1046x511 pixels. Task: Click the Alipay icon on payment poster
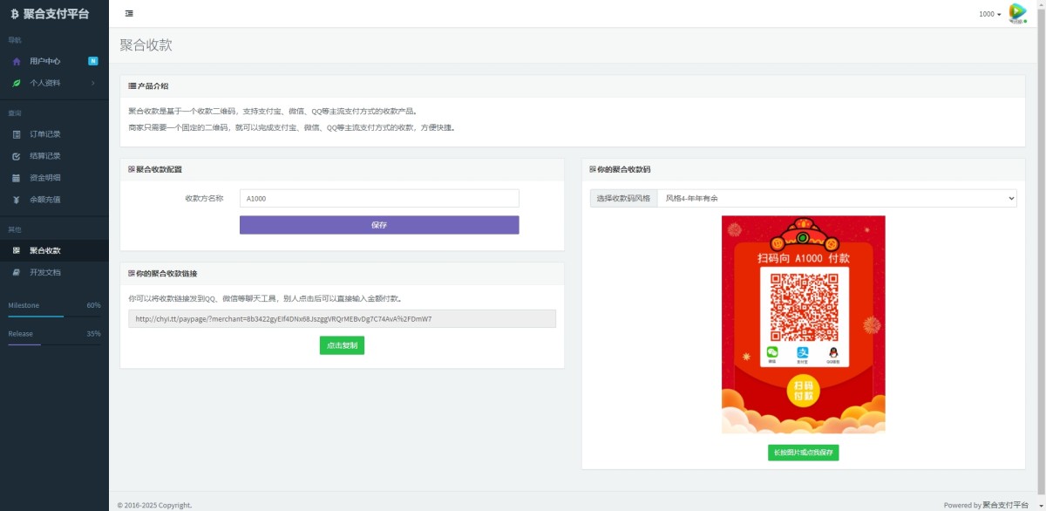point(803,353)
